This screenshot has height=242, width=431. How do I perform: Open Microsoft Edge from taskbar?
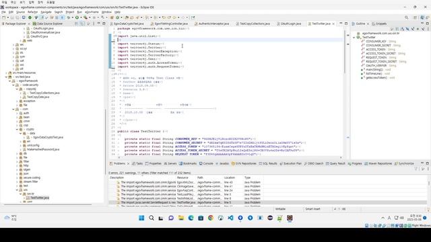191,218
